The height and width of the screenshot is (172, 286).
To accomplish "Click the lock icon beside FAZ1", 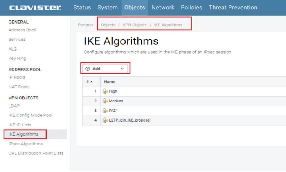I will tap(106, 111).
